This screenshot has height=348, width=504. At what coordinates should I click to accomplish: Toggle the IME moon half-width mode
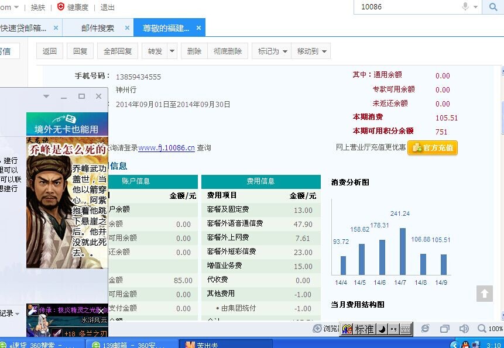[380, 329]
